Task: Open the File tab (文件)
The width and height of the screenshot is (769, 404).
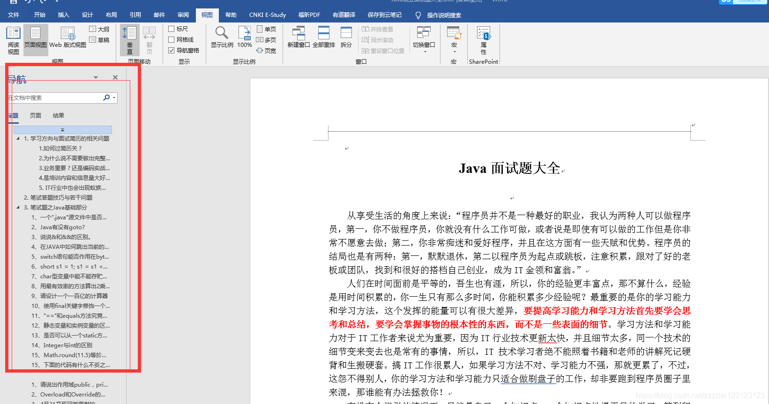Action: (14, 15)
